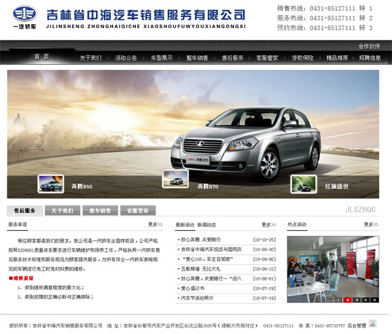Open news item 吉林省中海汽车祝您与国同庆
Image resolution: width=392 pixels, height=334 pixels.
coord(211,250)
